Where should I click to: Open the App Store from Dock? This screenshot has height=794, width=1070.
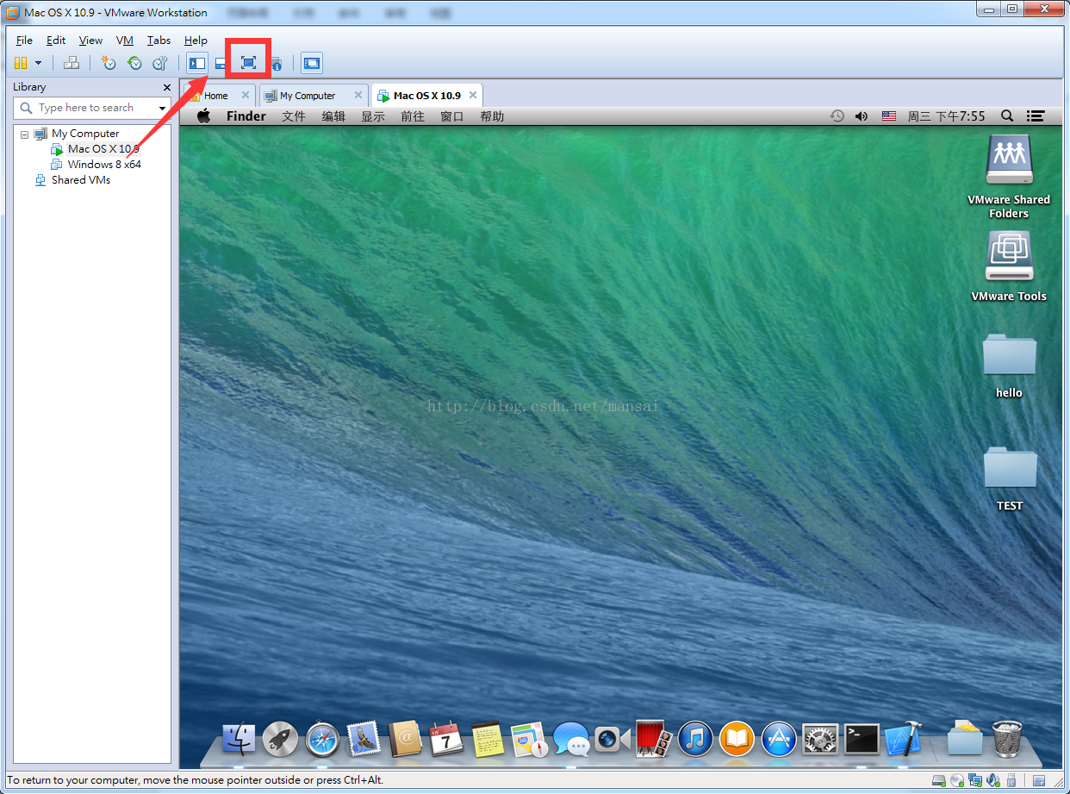point(778,739)
